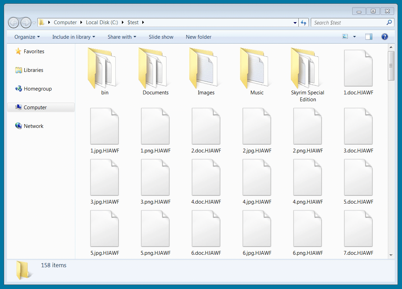Select the 1.jpg.HJAWF file icon
402x289 pixels.
click(x=104, y=126)
